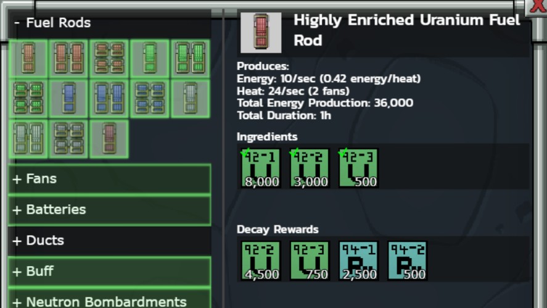This screenshot has width=547, height=308.
Task: Select the highly enriched uranium rod icon
Action: point(109,139)
